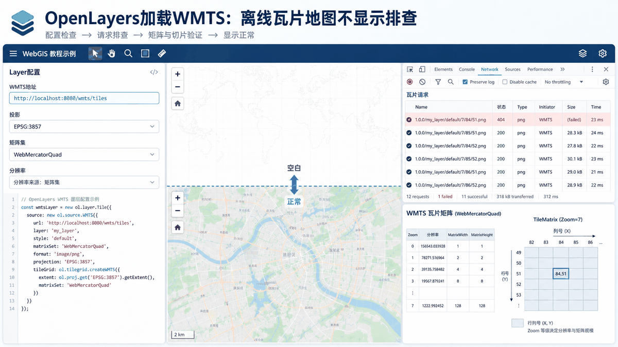Viewport: 618px width, 347px height.
Task: Toggle code view in Layer配置 panel
Action: tap(154, 72)
